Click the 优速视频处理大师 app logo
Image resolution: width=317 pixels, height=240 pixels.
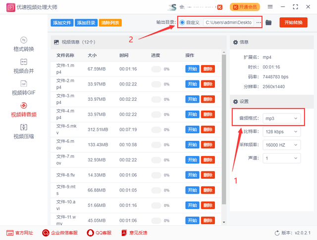point(11,7)
